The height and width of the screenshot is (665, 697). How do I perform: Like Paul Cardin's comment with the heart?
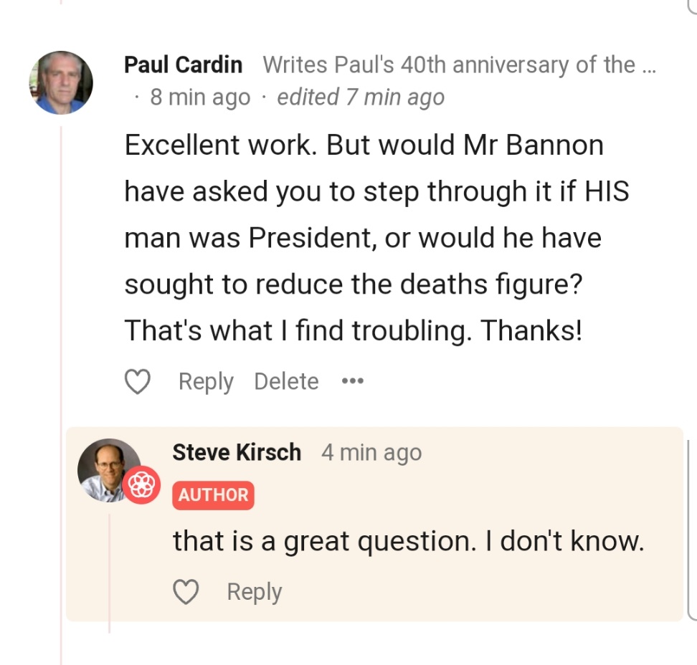(138, 382)
